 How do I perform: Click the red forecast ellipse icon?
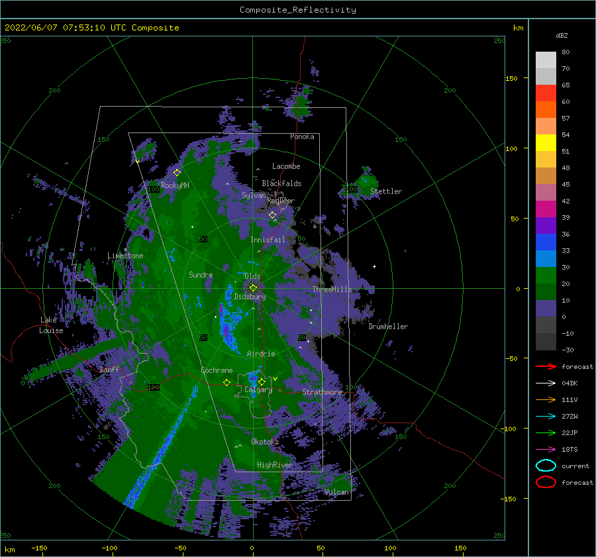546,482
